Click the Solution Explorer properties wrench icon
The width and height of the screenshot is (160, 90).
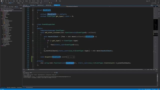15,7
